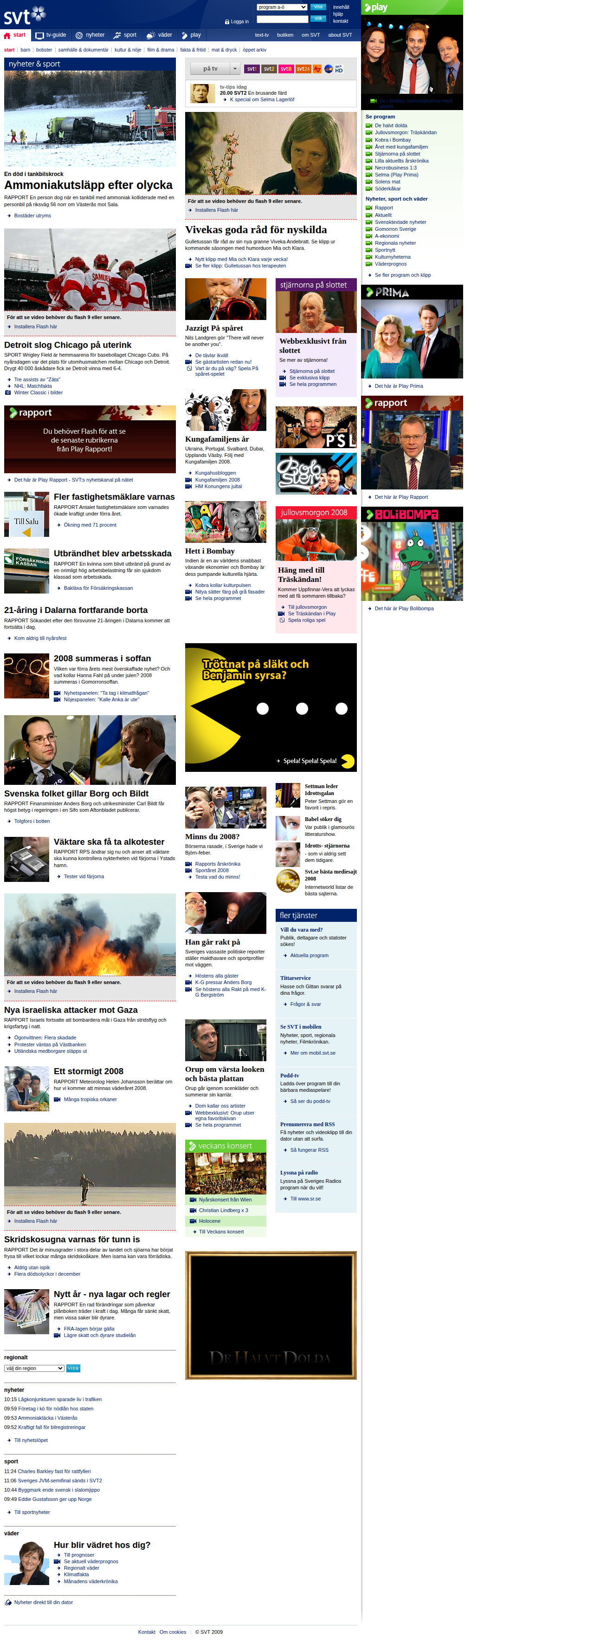Open the SVT HD channel icon
Viewport: 594px width, 1644px height.
coord(339,69)
